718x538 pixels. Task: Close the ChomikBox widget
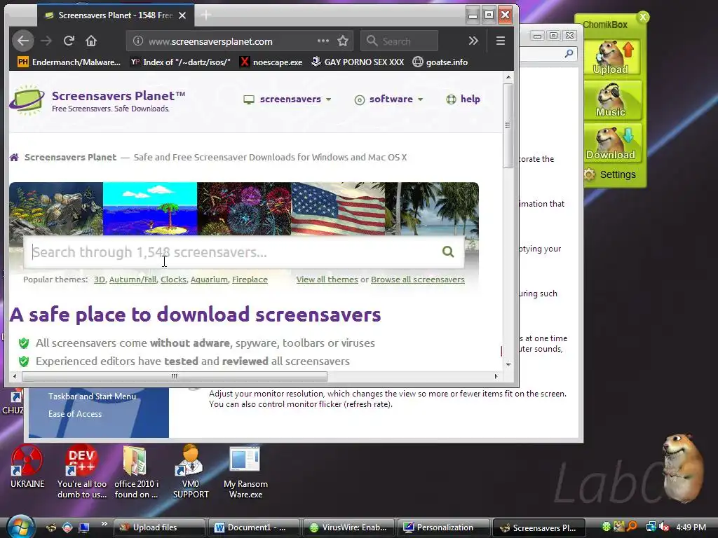tap(643, 17)
